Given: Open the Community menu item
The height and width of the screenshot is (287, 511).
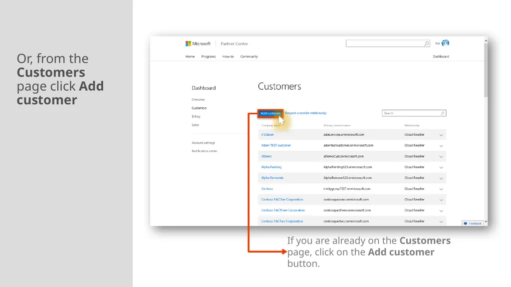Looking at the screenshot, I should [x=249, y=56].
